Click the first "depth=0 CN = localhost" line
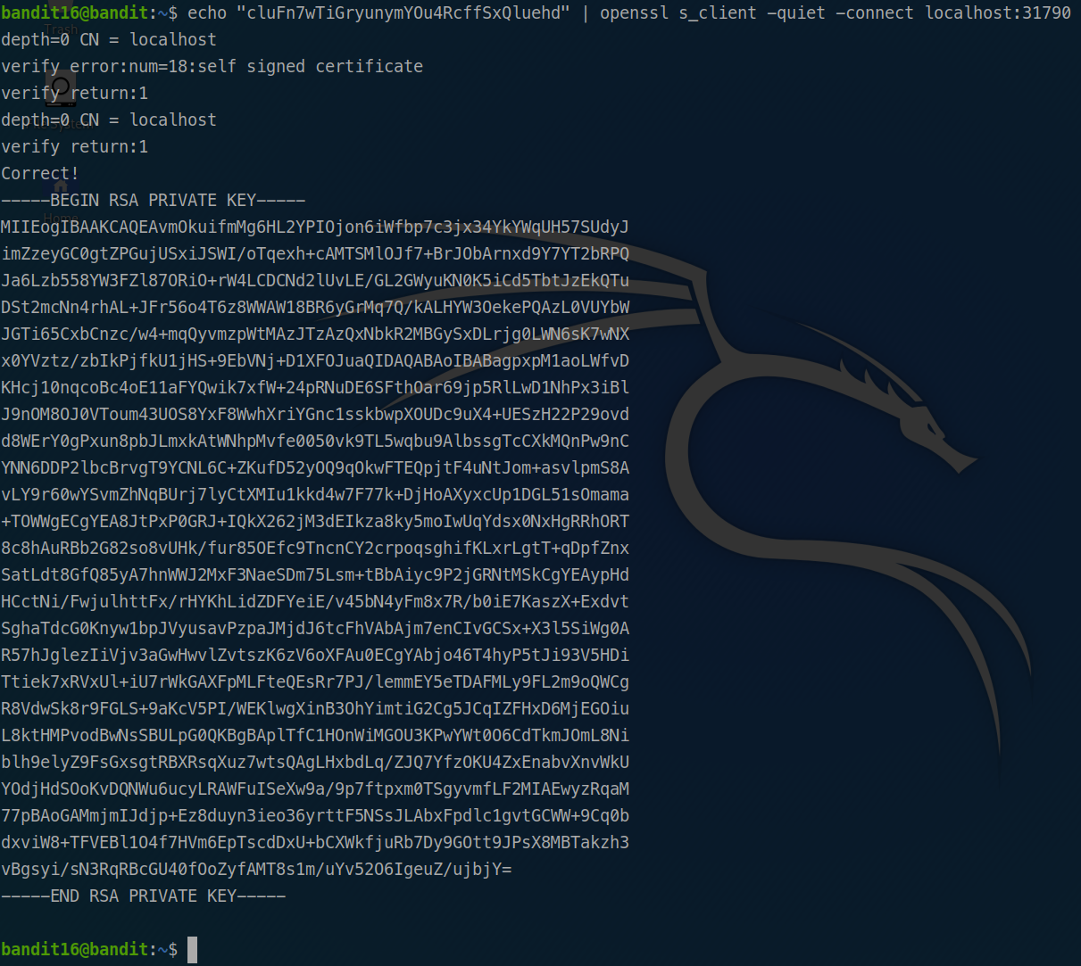 pos(108,39)
